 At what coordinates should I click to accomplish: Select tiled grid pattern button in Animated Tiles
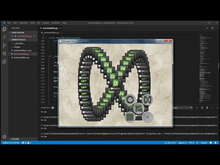[130, 117]
